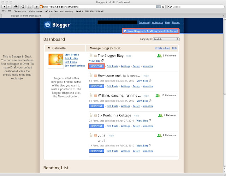Click the mobile icon beside Julia
This screenshot has width=226, height=176.
point(91,135)
